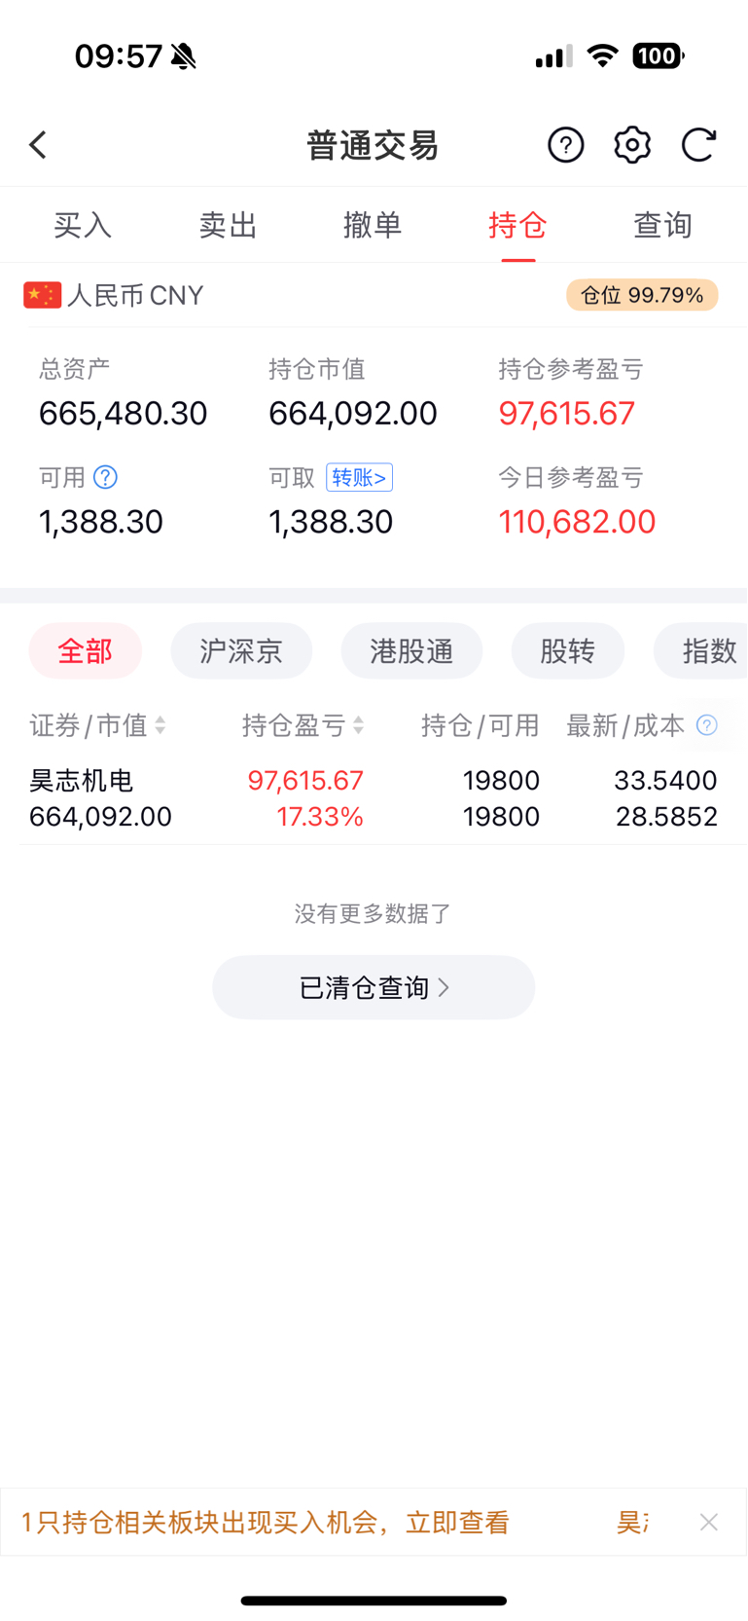Tap the help icon beside 最新/成本
Viewport: 748px width, 1621px height.
pyautogui.click(x=707, y=725)
